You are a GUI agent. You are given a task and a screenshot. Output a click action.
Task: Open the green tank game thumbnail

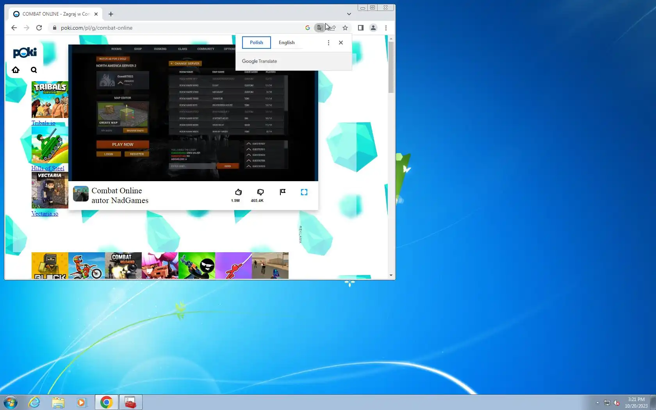[50, 145]
